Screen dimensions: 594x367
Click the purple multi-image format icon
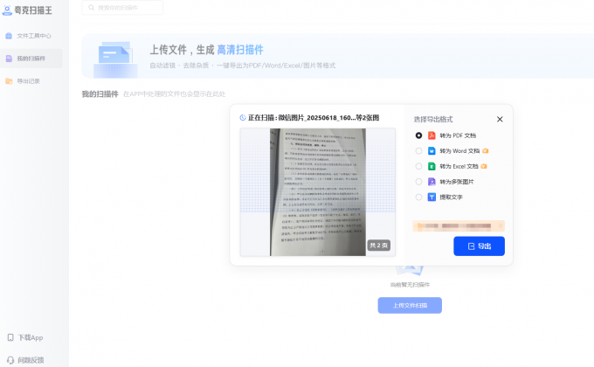click(x=432, y=182)
